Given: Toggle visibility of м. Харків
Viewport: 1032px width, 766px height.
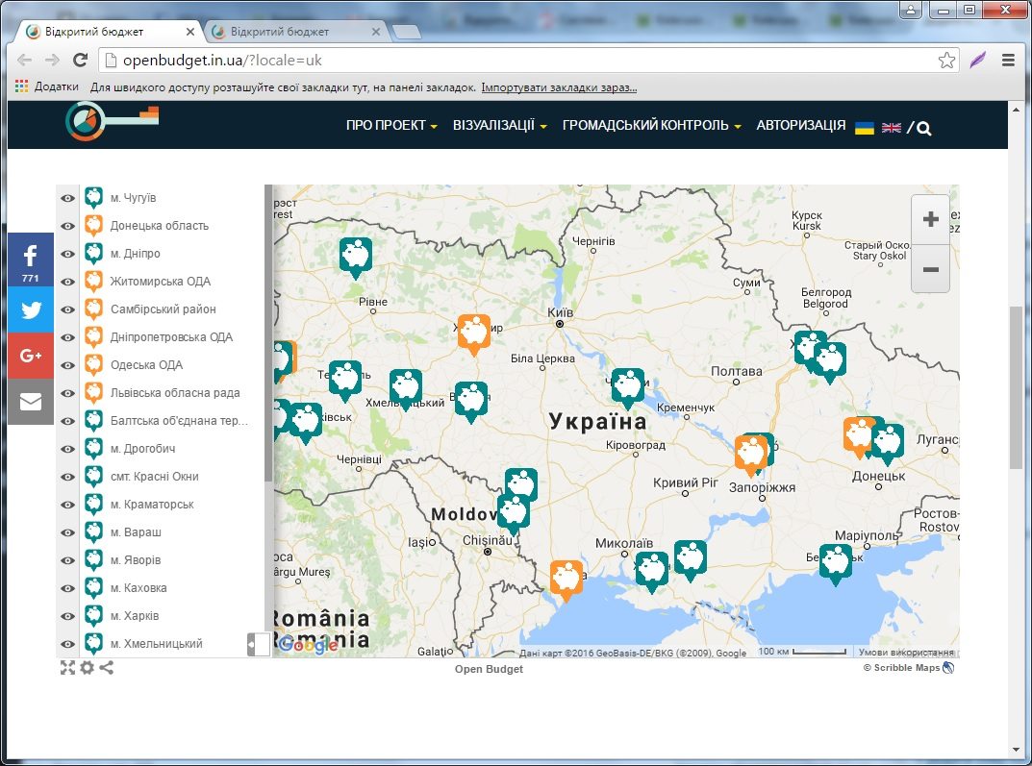Looking at the screenshot, I should click(x=67, y=616).
